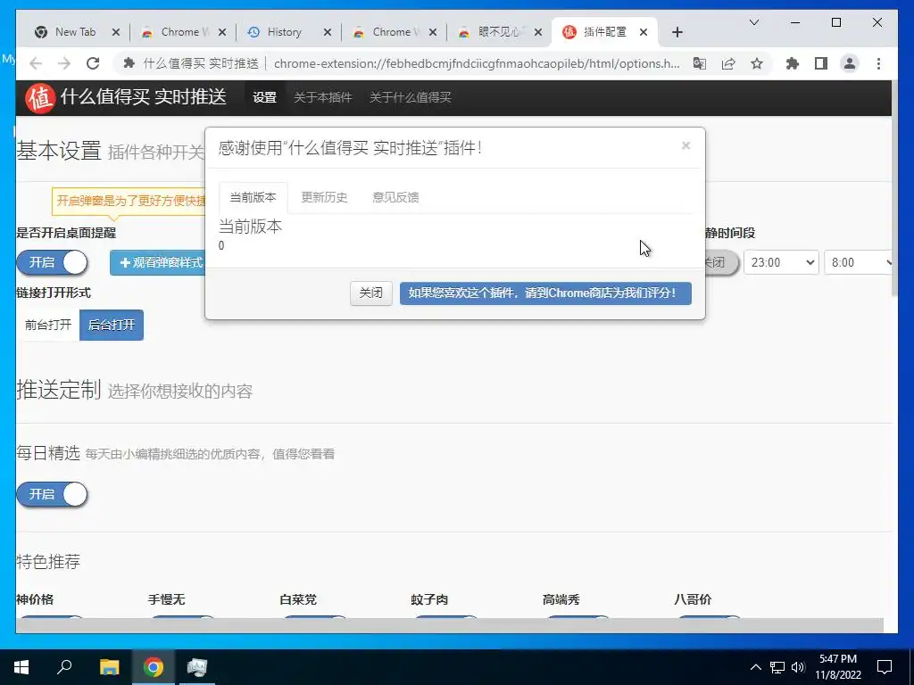914x685 pixels.
Task: Click the rate us on Chrome store button
Action: [x=545, y=293]
